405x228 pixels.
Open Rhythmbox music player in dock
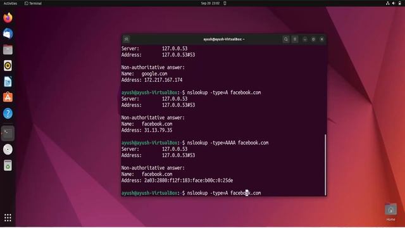click(8, 66)
